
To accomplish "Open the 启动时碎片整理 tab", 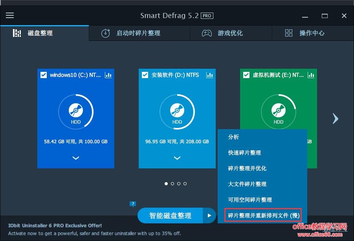I will point(139,33).
